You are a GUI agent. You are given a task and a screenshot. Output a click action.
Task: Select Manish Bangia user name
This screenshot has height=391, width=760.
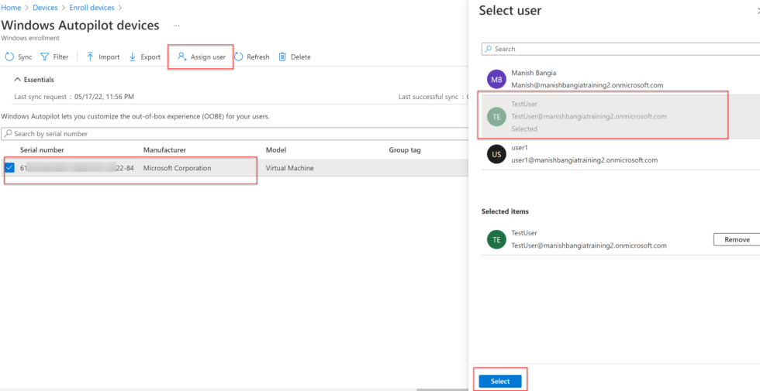click(534, 73)
